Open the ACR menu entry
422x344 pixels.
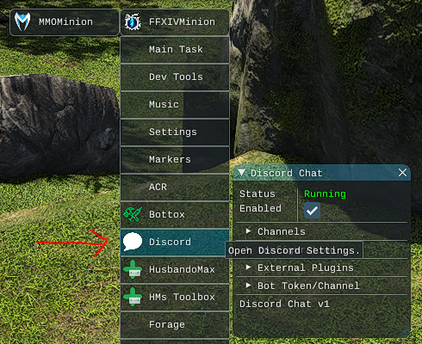coord(175,187)
